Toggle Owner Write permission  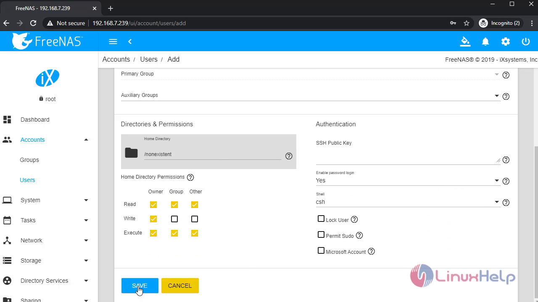153,219
